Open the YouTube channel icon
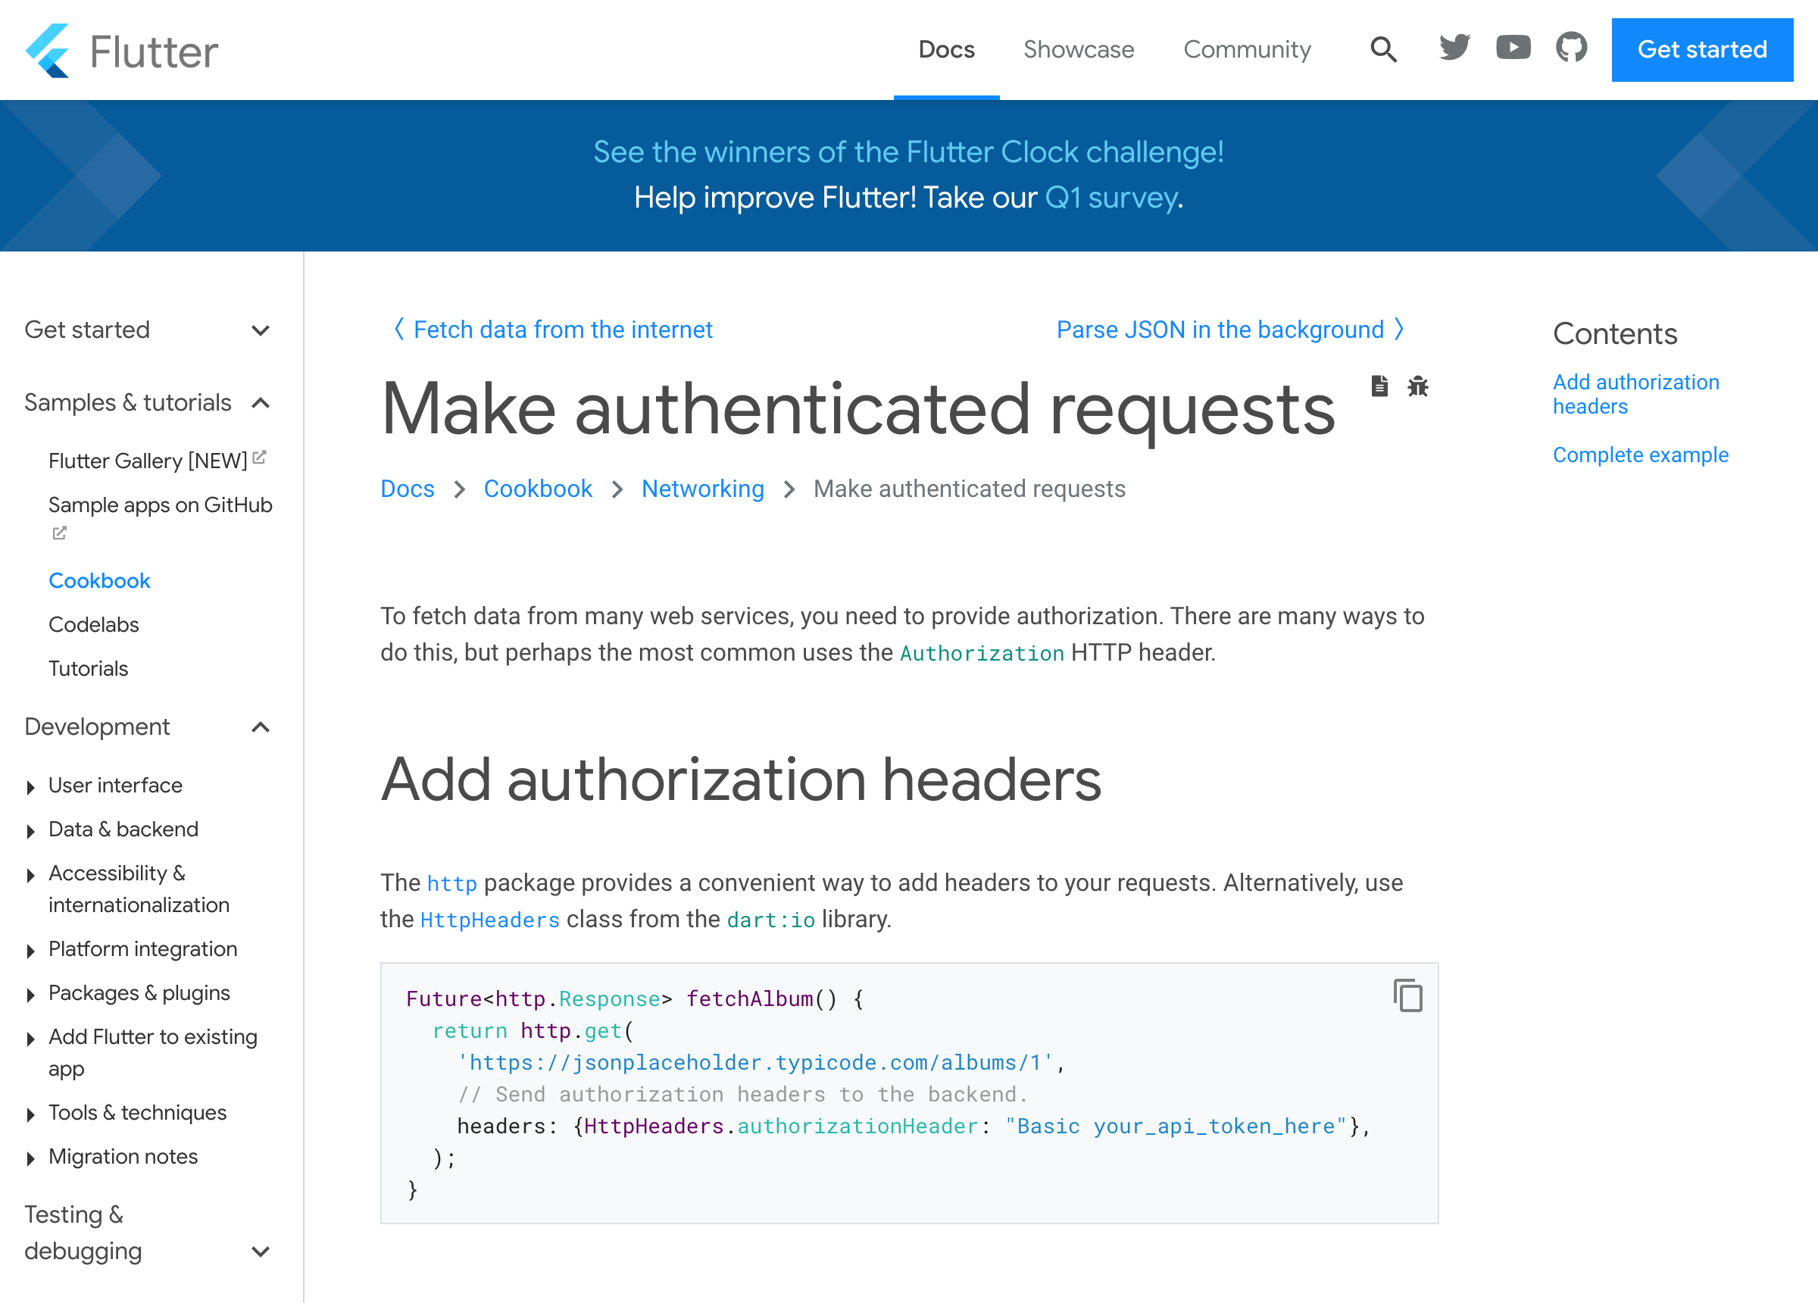Image resolution: width=1818 pixels, height=1303 pixels. [1513, 48]
